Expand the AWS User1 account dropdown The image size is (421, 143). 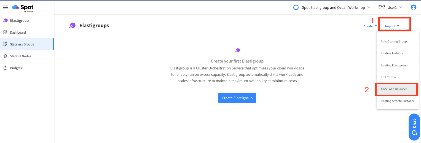pyautogui.click(x=390, y=7)
